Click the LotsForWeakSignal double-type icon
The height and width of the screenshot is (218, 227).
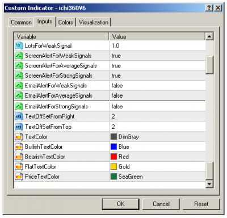(x=19, y=45)
